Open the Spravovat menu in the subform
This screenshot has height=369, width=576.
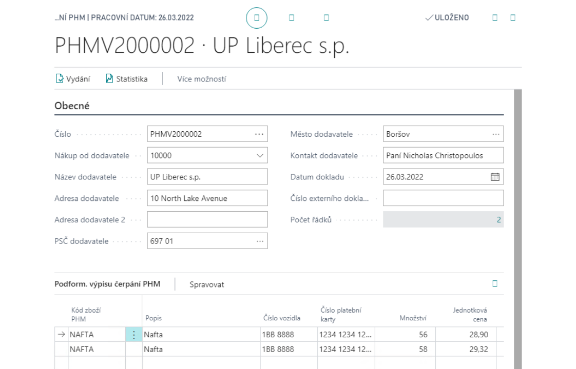tap(206, 284)
